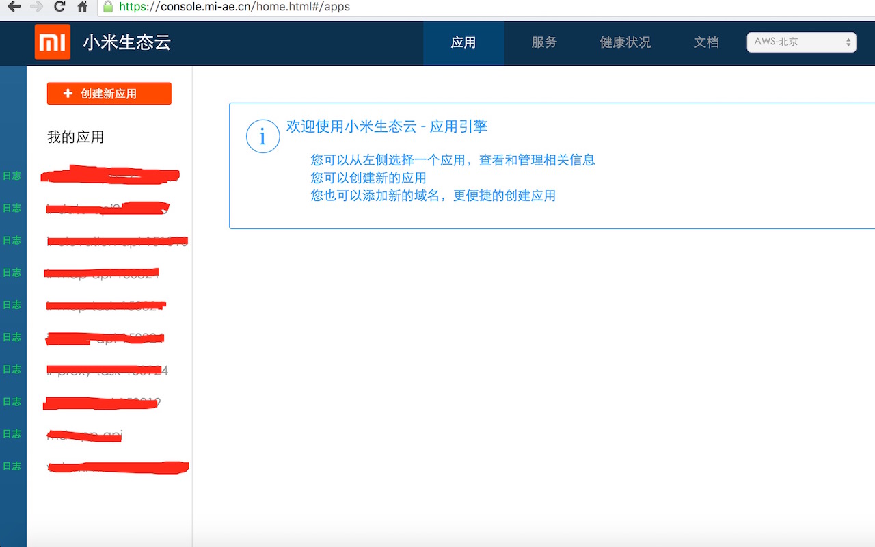Click the info circle icon in welcome panel
This screenshot has width=875, height=547.
pyautogui.click(x=262, y=136)
